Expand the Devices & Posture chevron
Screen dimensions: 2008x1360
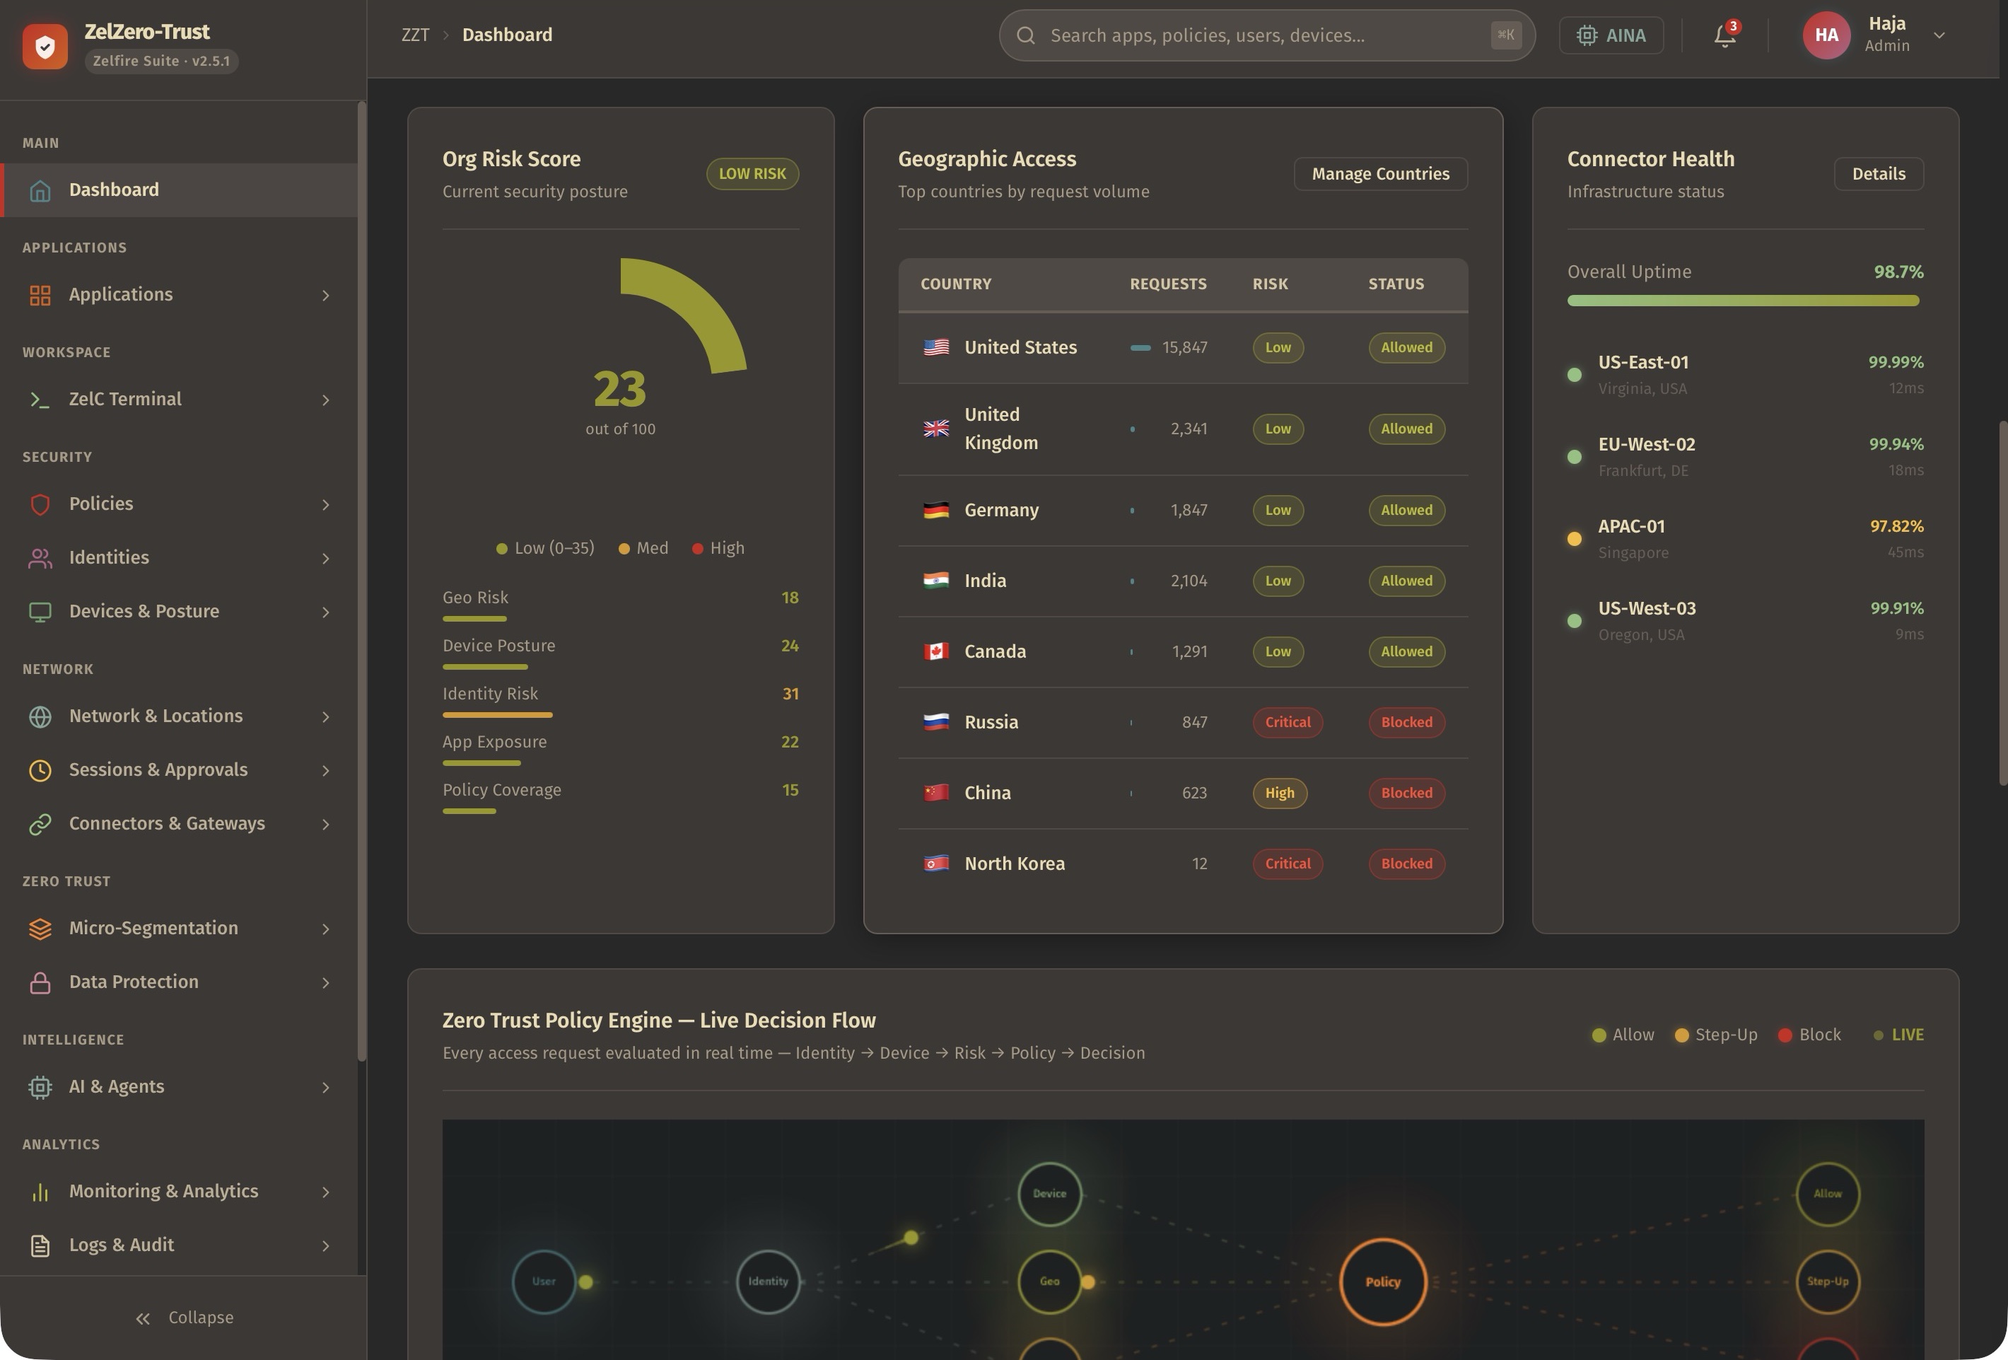(326, 612)
